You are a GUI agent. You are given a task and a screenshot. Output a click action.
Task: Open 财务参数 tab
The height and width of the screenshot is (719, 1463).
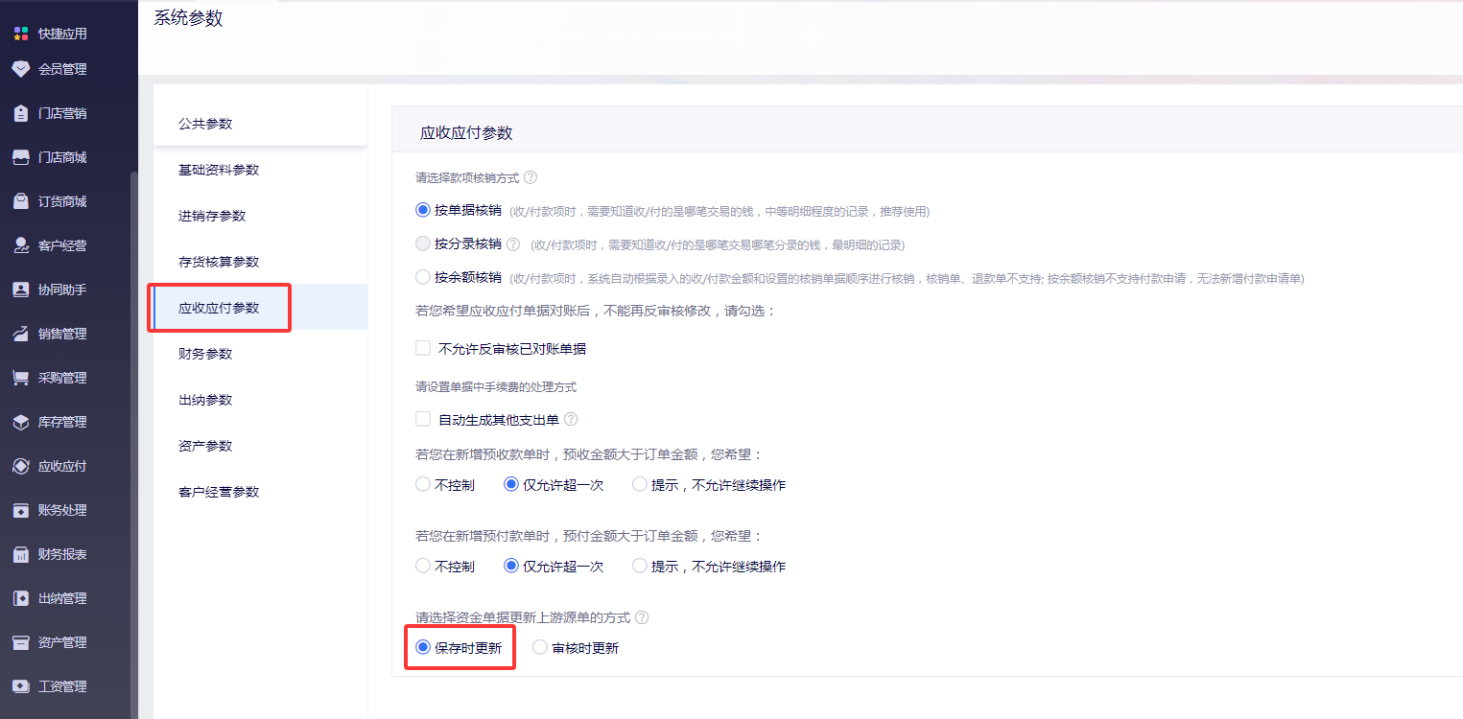click(x=260, y=354)
